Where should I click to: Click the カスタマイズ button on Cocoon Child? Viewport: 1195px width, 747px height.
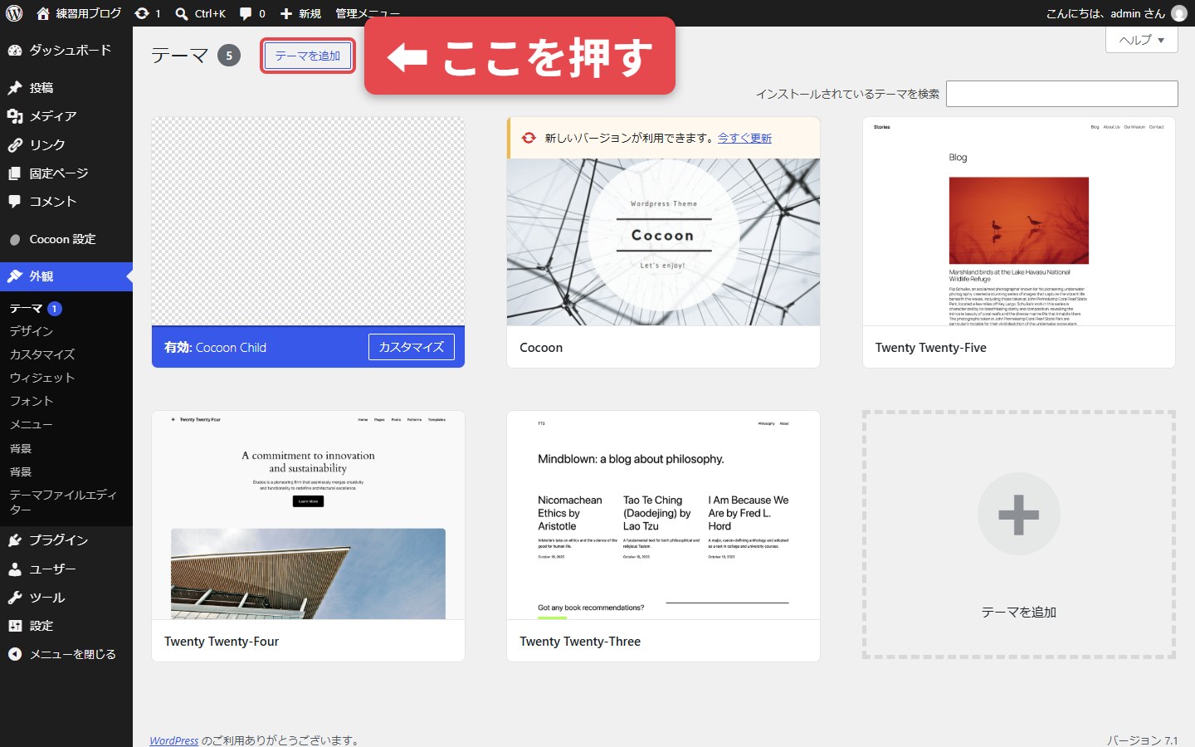(x=412, y=347)
